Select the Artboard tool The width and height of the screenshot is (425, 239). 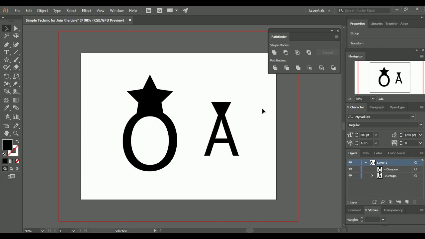6,126
